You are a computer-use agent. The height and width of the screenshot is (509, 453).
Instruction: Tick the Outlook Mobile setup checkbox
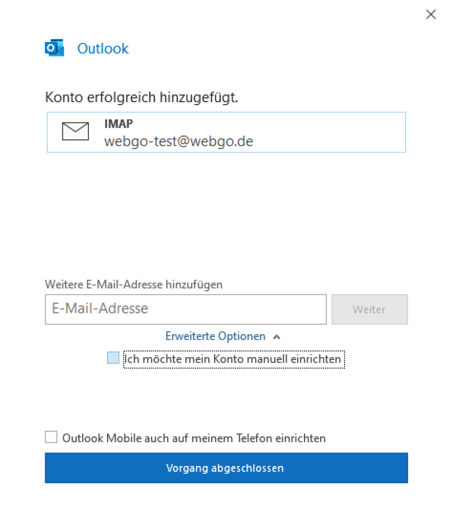pos(51,438)
